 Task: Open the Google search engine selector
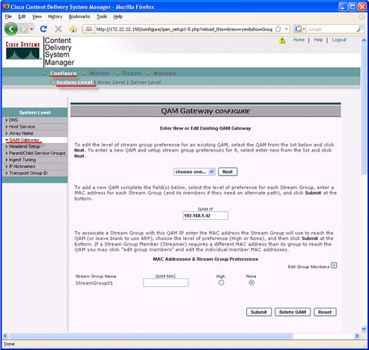click(300, 29)
